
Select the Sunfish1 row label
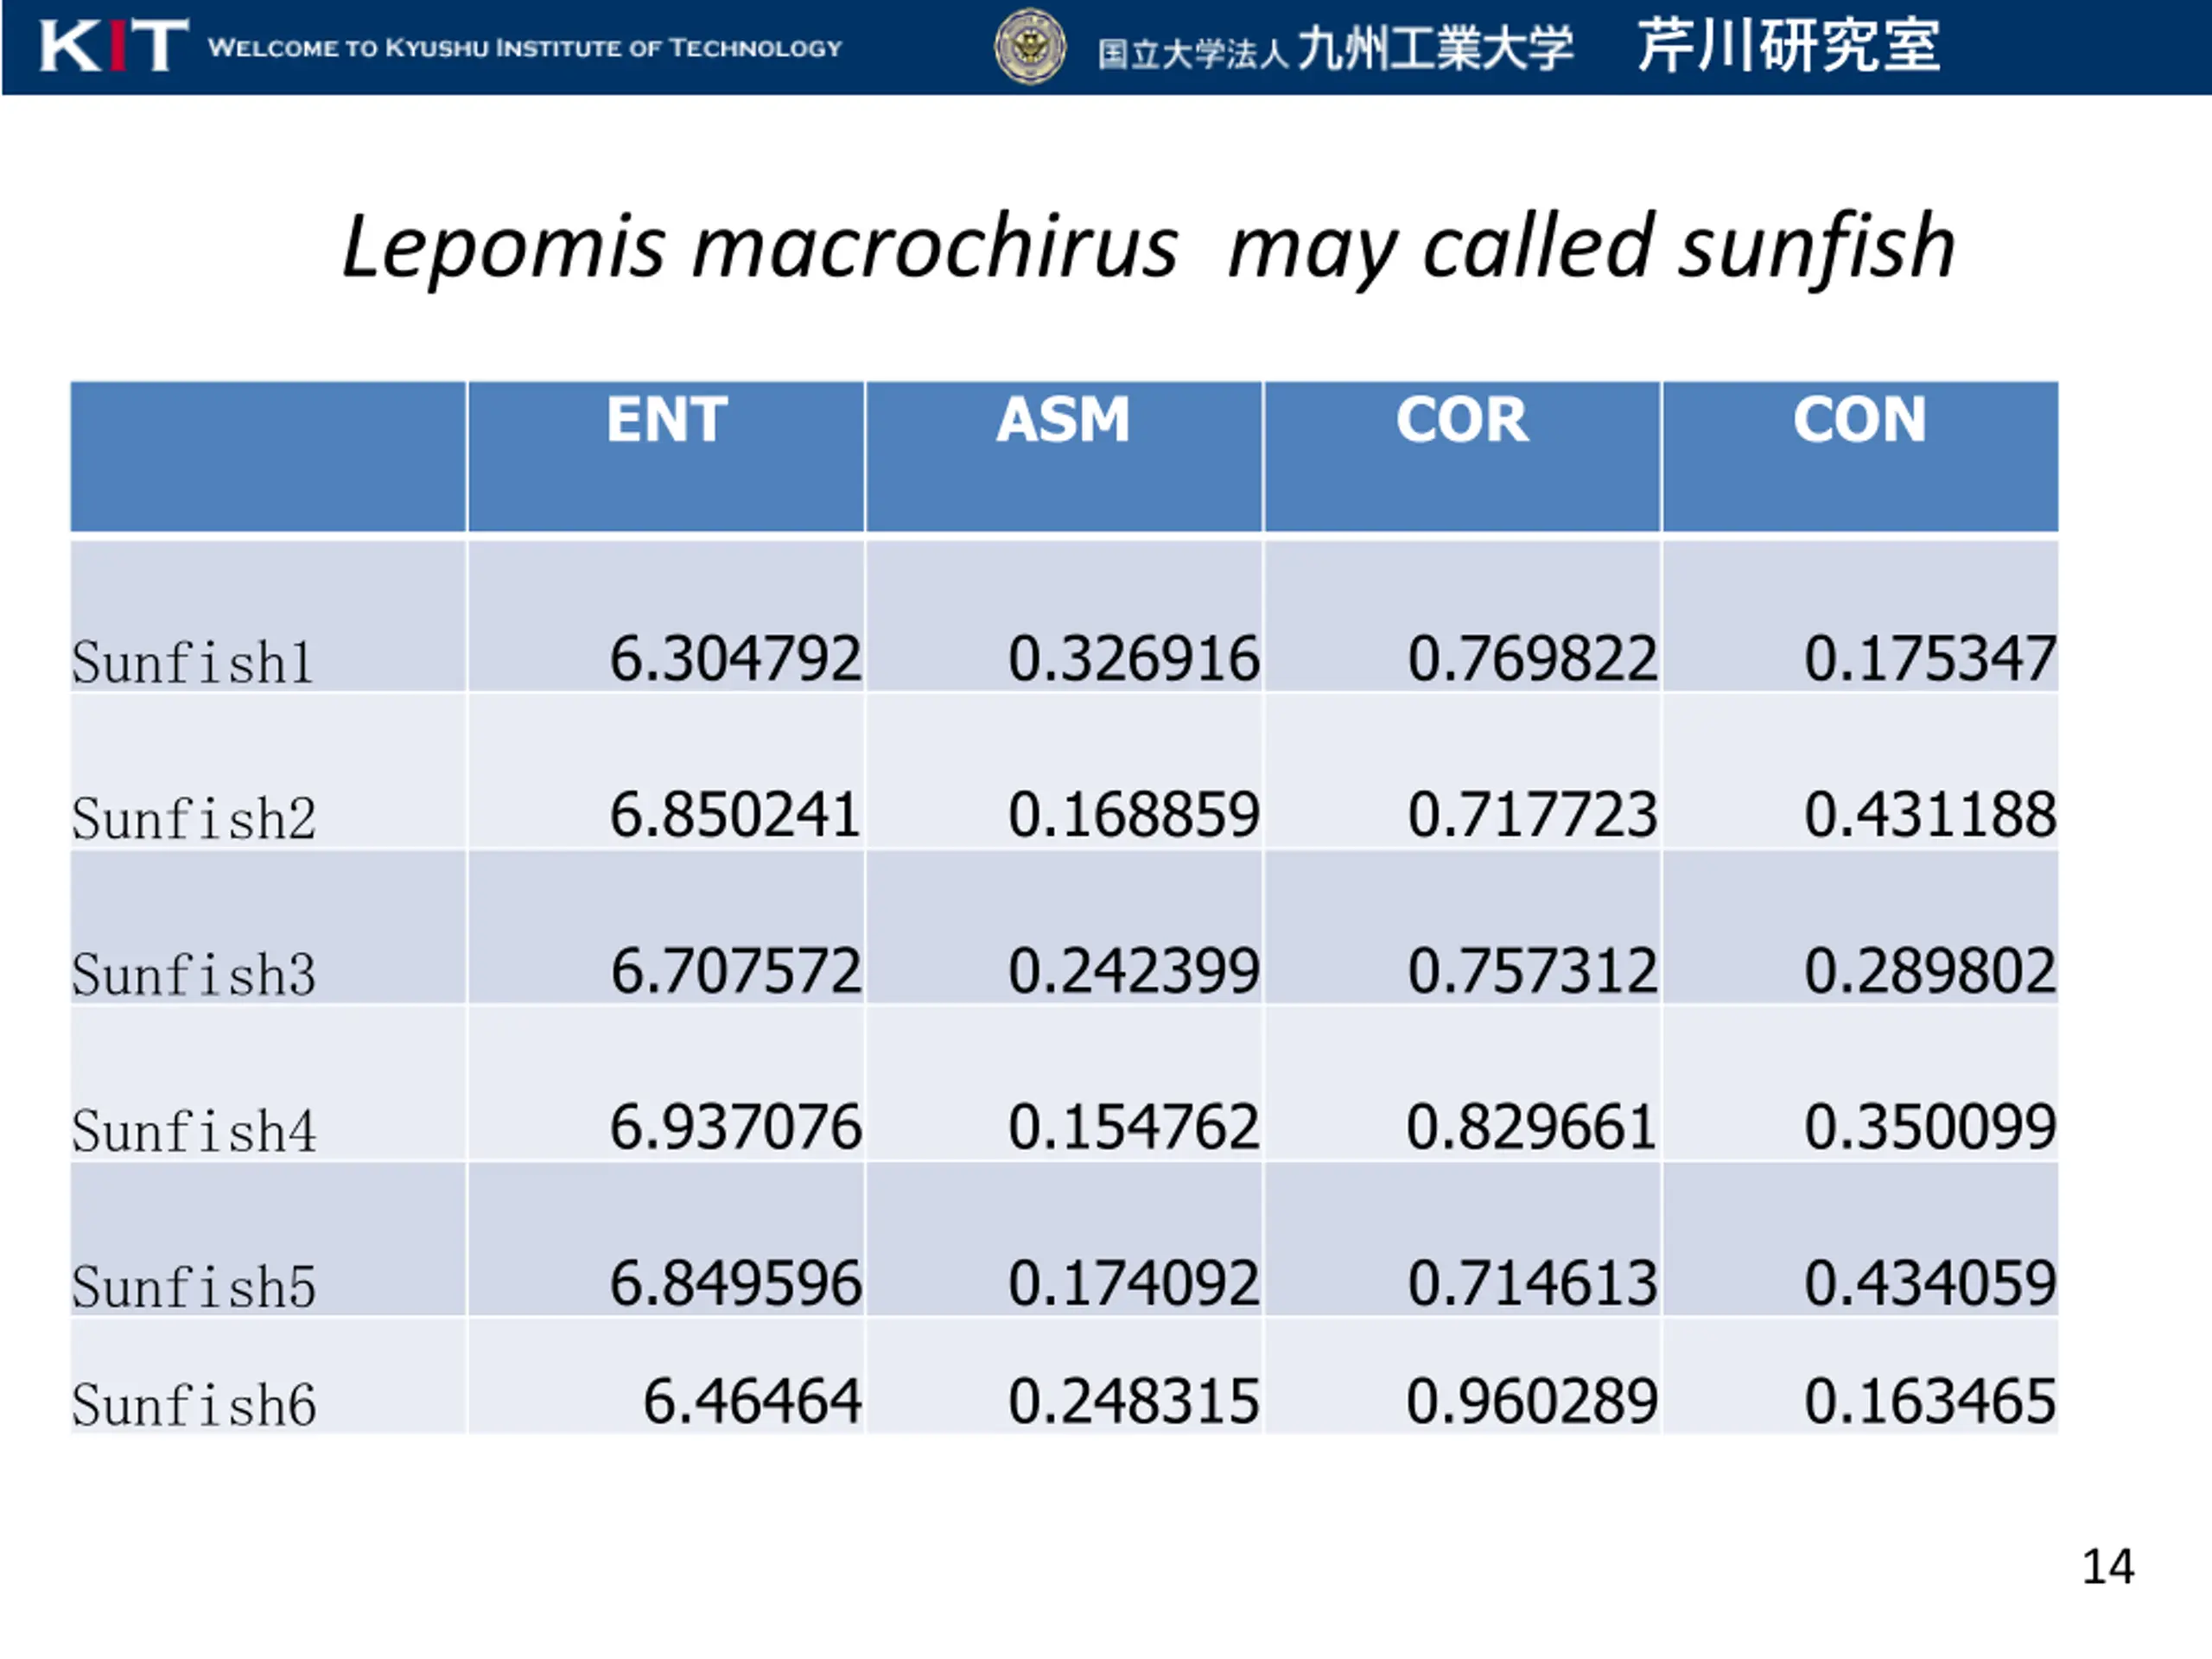[193, 663]
